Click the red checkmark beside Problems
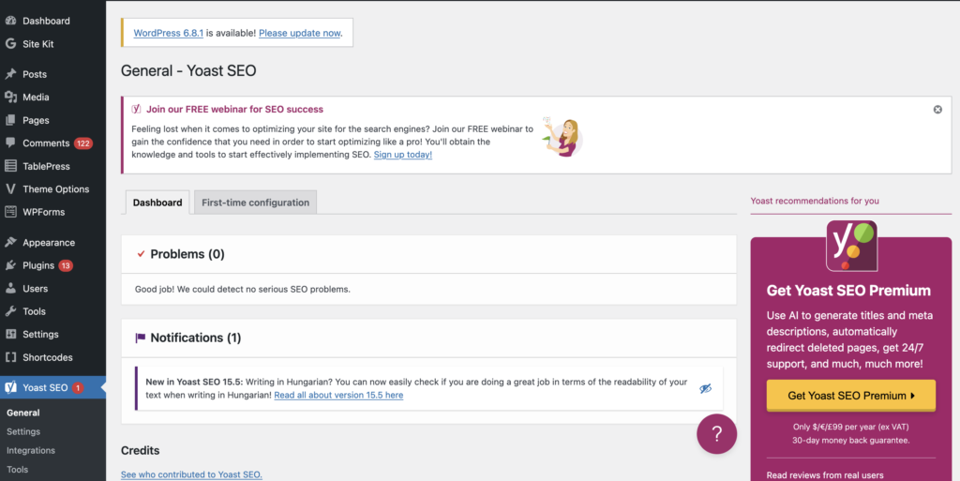This screenshot has height=481, width=960. [x=141, y=254]
